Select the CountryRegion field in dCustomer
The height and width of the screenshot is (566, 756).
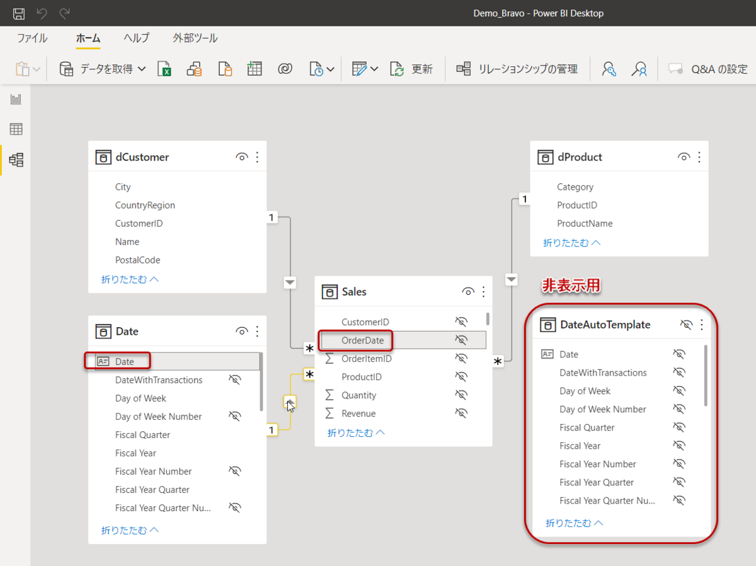145,205
